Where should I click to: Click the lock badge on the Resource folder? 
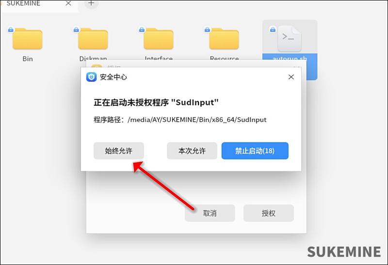click(207, 30)
